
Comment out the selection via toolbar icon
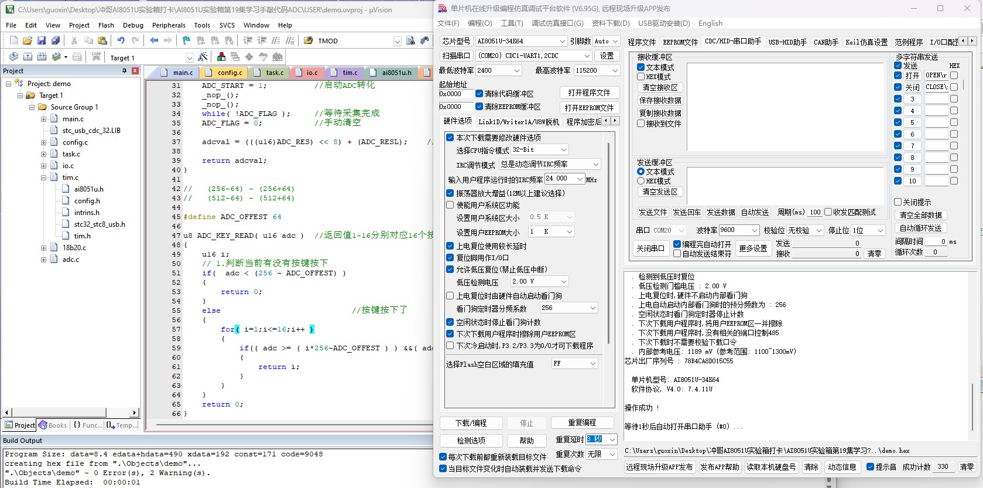(x=276, y=40)
